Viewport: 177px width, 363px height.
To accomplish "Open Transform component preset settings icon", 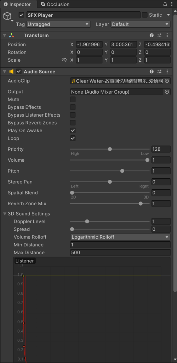I will (x=159, y=35).
